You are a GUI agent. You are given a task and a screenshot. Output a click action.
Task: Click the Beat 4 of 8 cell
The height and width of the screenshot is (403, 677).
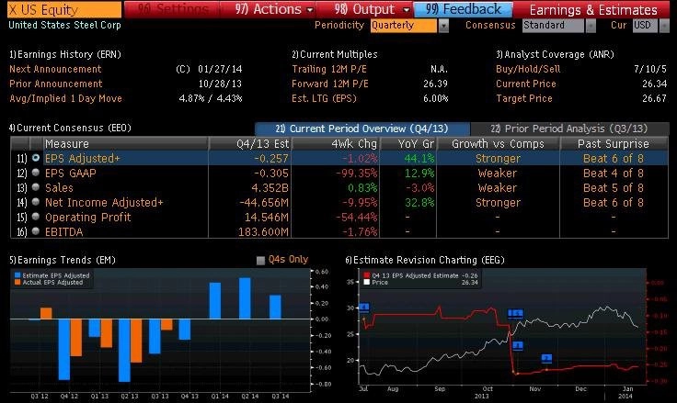pos(614,173)
